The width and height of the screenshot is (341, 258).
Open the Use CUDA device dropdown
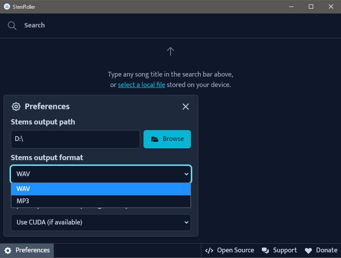101,222
